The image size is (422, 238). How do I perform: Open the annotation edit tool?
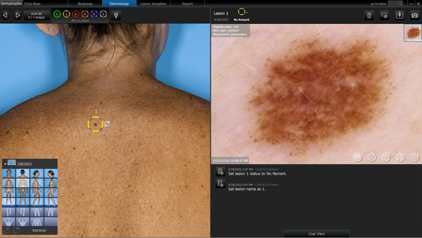click(x=372, y=157)
